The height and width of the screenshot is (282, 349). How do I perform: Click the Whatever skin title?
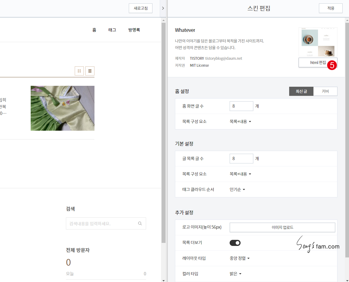pyautogui.click(x=185, y=30)
